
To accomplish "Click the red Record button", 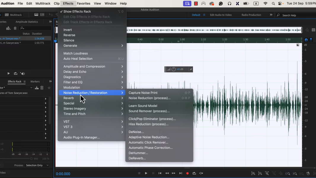I will (x=187, y=173).
